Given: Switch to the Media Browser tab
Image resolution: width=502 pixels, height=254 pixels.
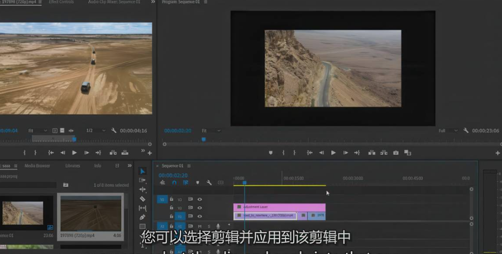Looking at the screenshot, I should click(37, 165).
